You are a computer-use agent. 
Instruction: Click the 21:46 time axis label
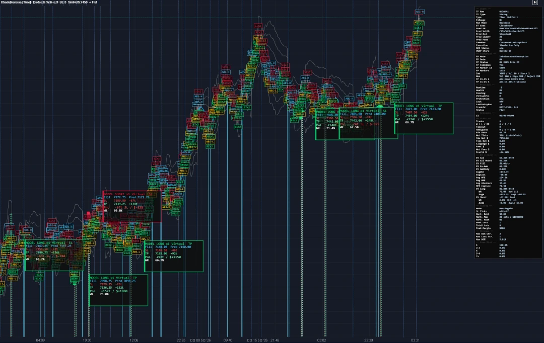coord(275,340)
